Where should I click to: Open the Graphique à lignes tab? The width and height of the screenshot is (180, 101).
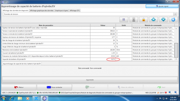(x=62, y=10)
